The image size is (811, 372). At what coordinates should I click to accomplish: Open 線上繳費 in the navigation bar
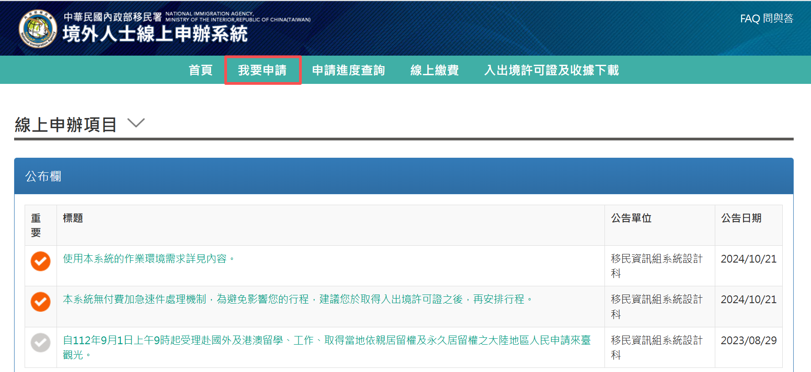click(x=434, y=70)
